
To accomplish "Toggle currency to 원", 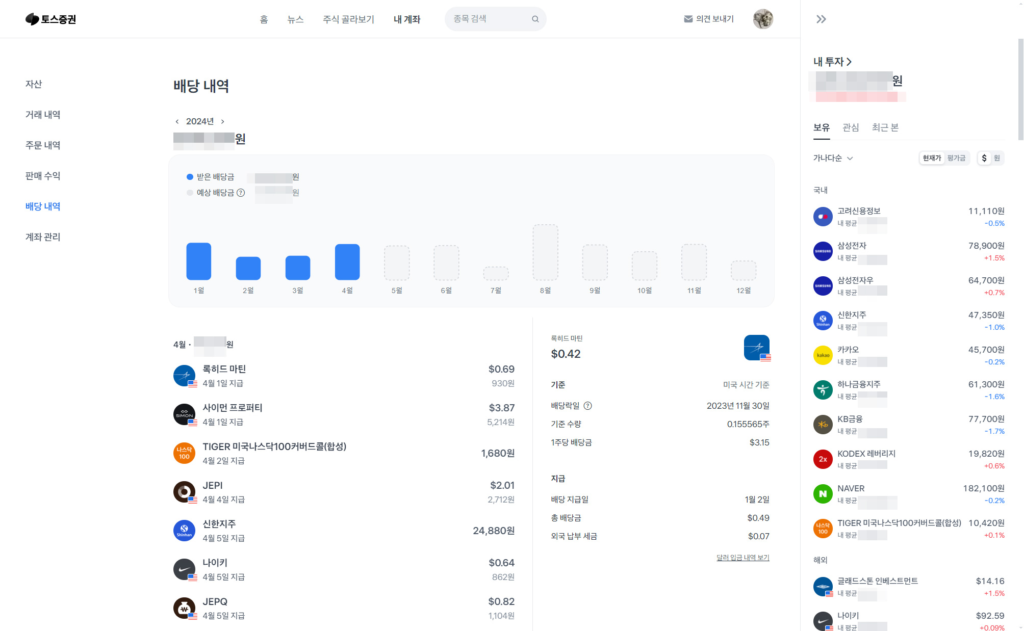I will 997,158.
